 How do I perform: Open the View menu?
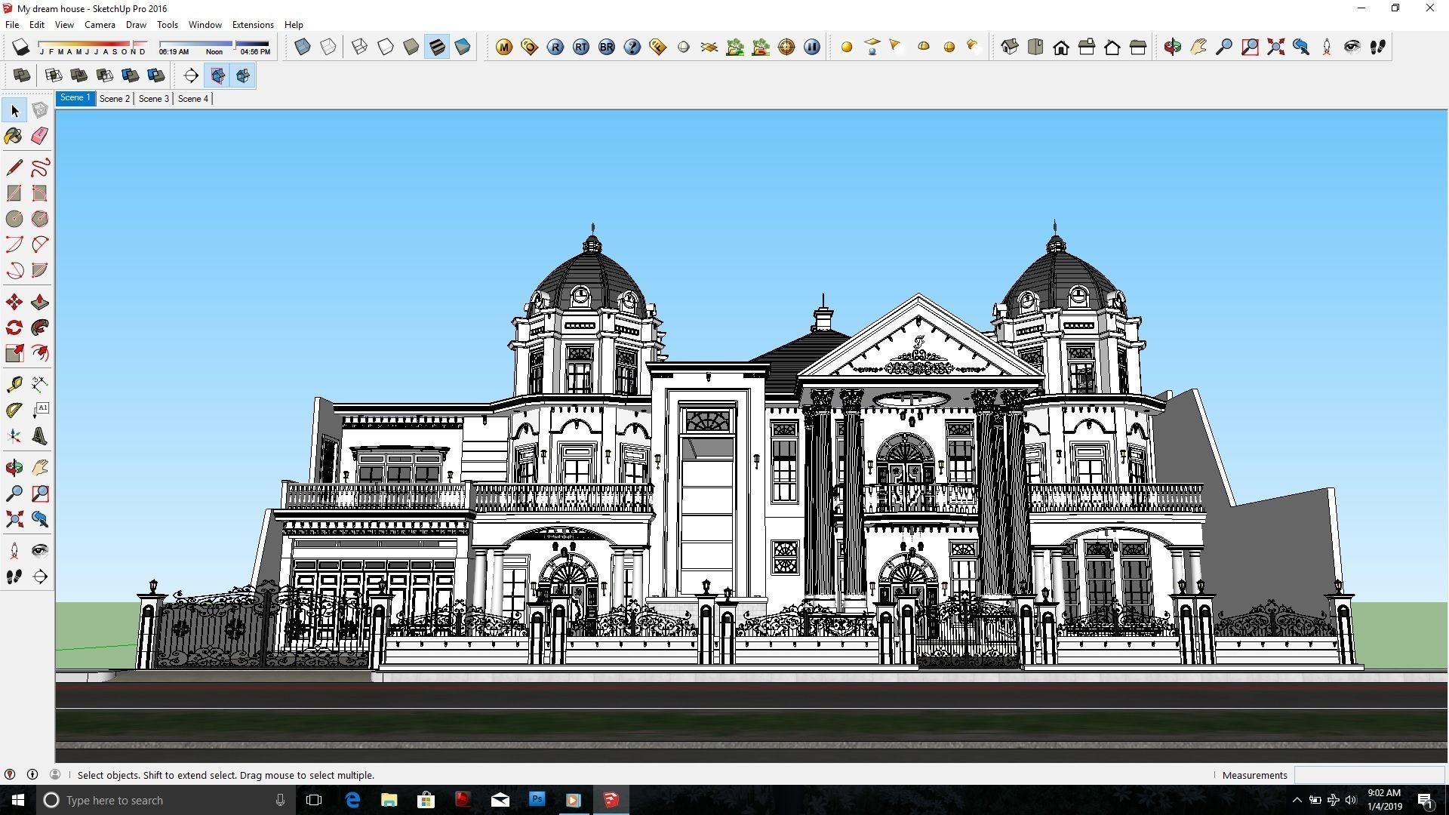[x=64, y=25]
